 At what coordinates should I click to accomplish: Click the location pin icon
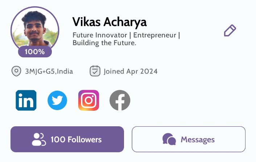(x=16, y=71)
